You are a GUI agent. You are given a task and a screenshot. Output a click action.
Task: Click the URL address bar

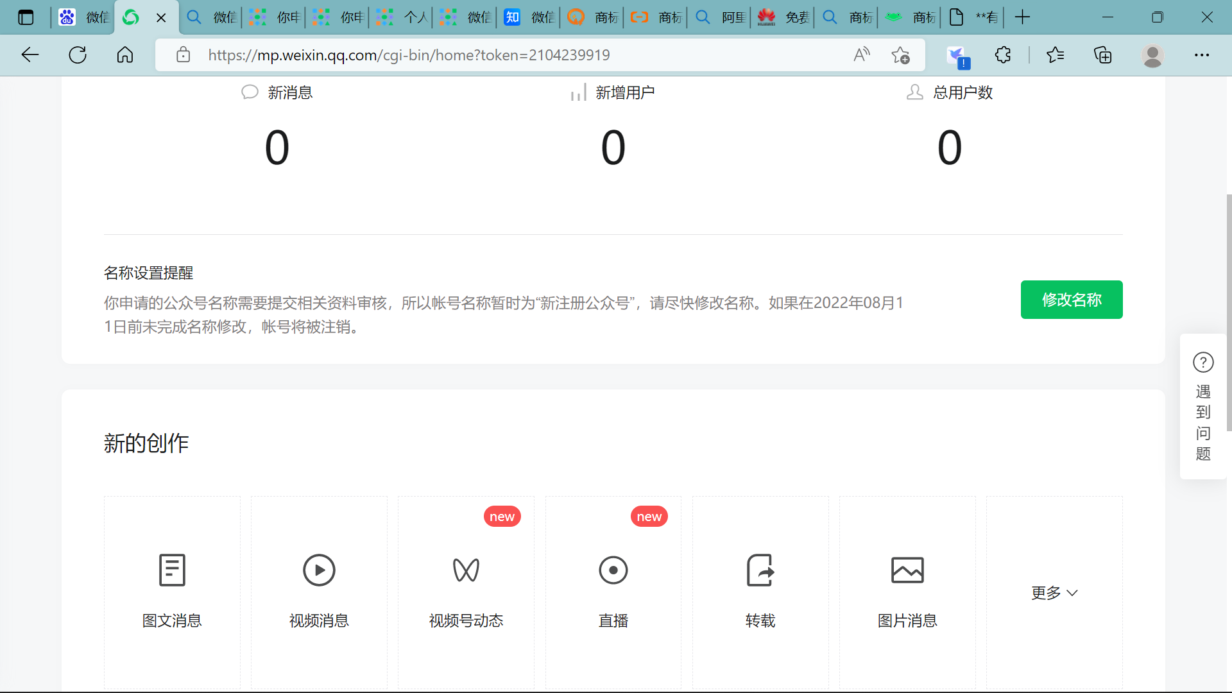(x=409, y=55)
